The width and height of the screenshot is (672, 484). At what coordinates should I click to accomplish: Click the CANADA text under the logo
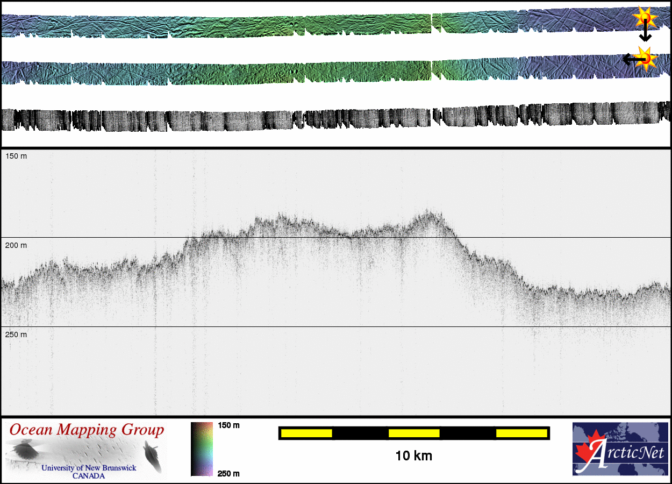coord(89,476)
